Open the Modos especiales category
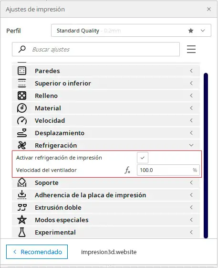 pyautogui.click(x=106, y=220)
